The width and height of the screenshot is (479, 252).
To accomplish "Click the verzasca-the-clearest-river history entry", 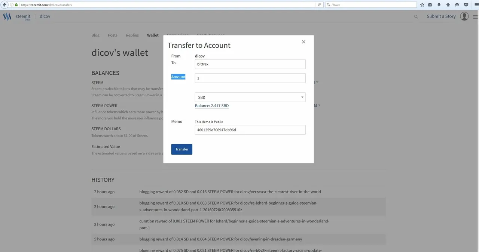I will (230, 192).
